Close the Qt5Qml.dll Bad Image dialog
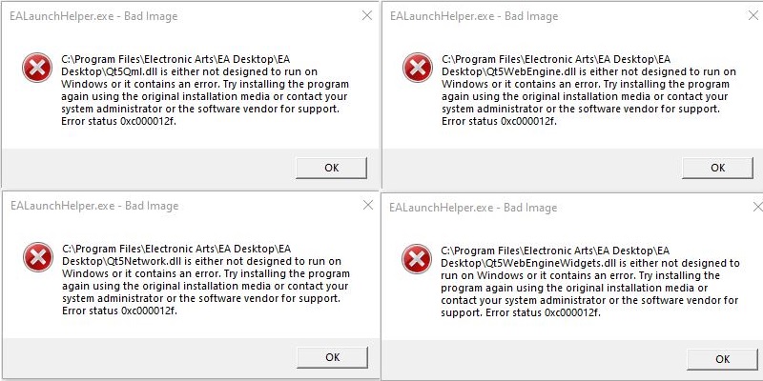763x381 pixels. (x=367, y=15)
